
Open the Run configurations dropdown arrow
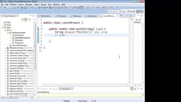pyautogui.click(x=47, y=8)
